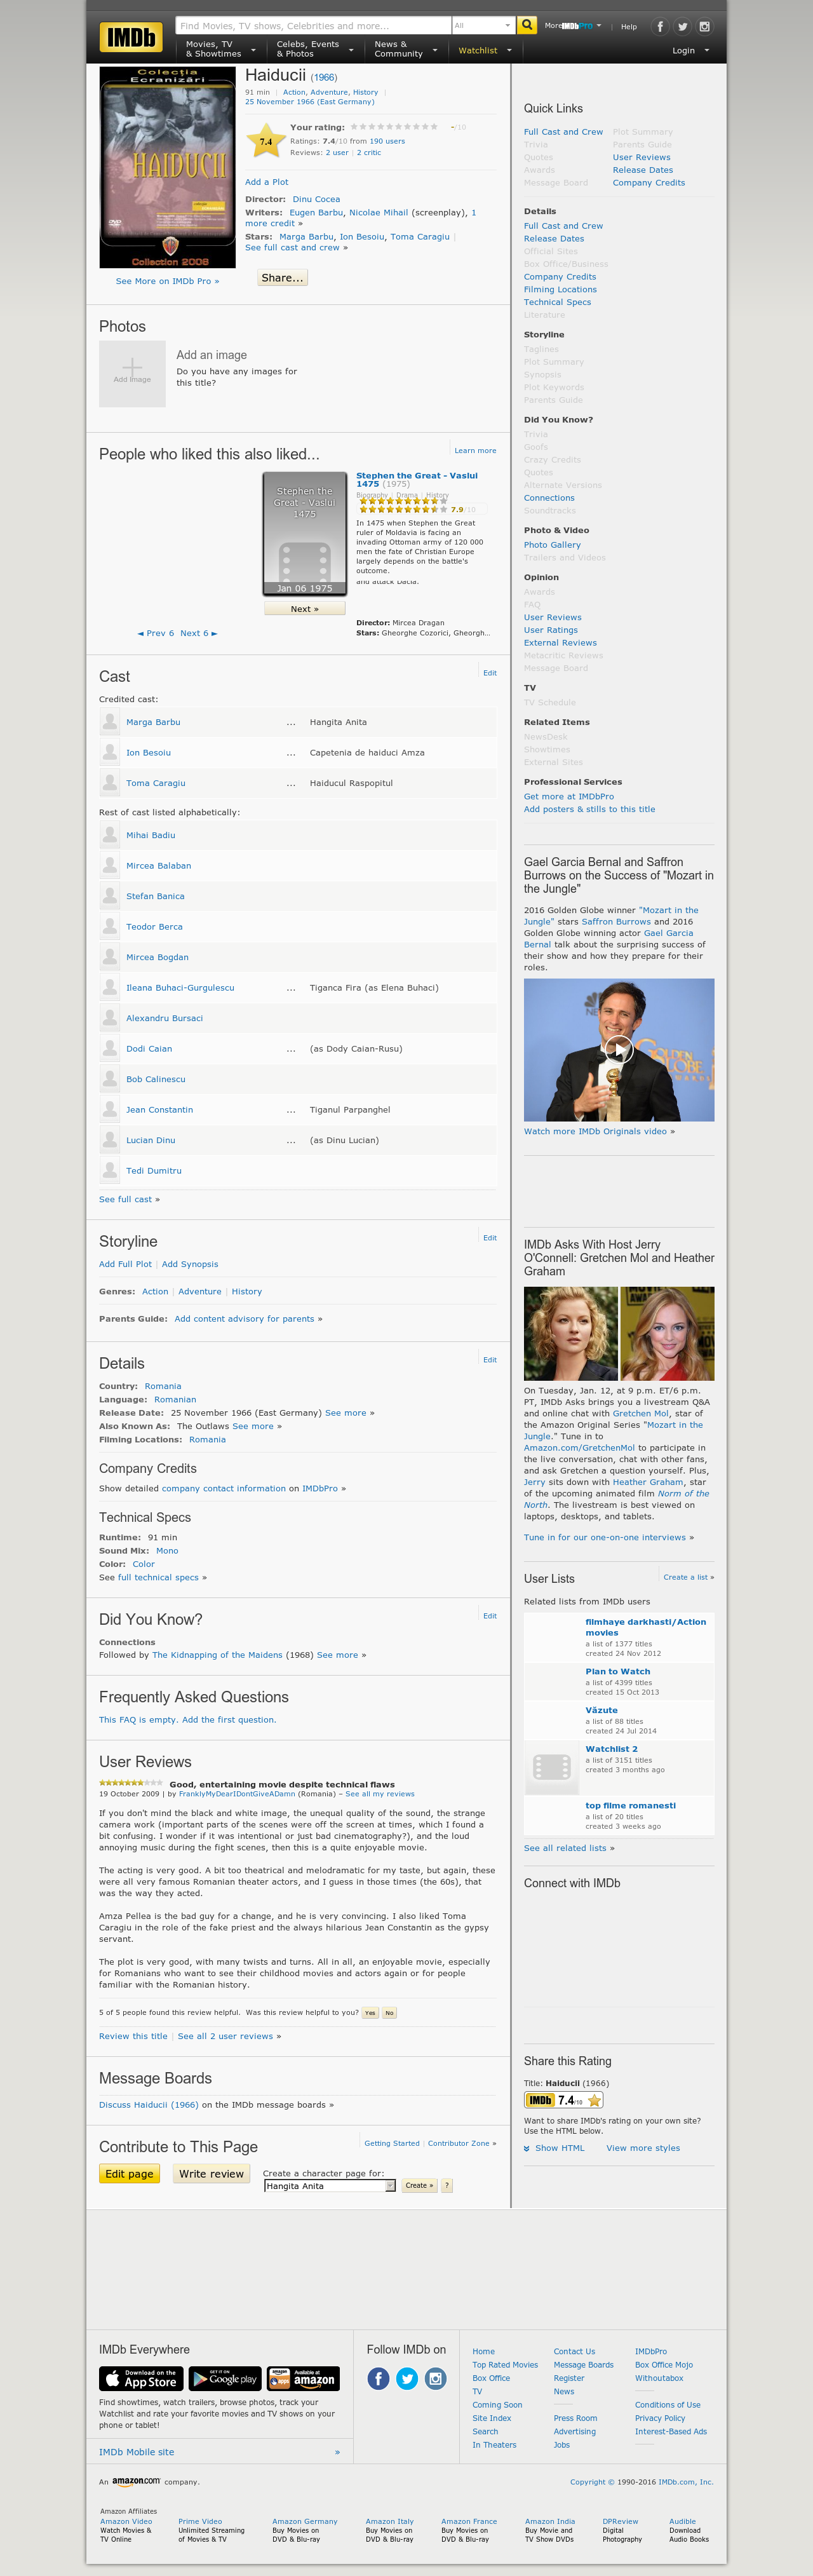The image size is (813, 2576).
Task: Go to Next 6 recommendations
Action: [198, 633]
